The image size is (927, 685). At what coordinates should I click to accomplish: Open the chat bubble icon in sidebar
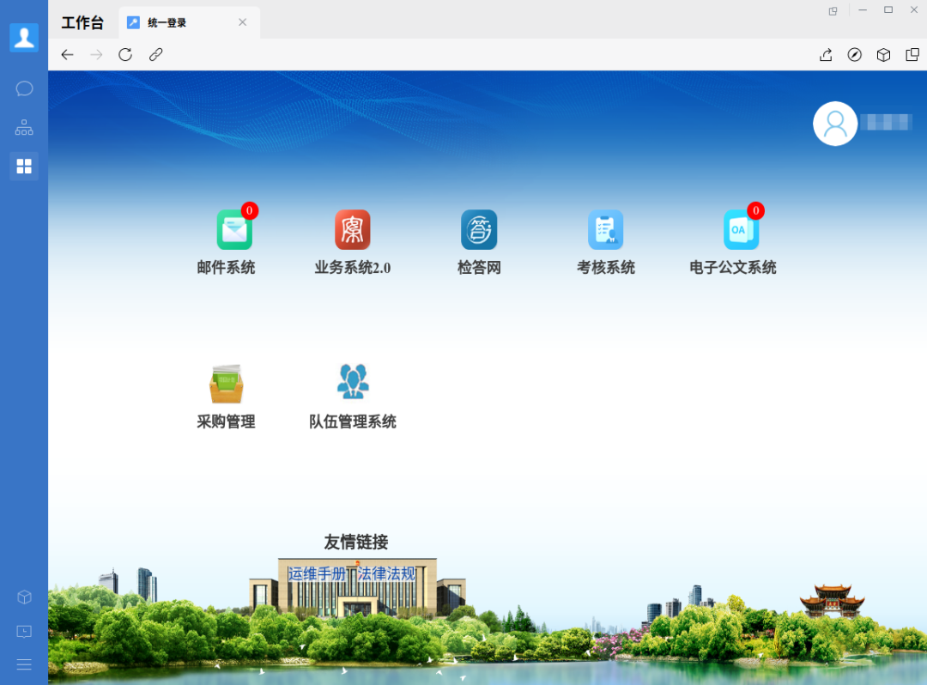click(x=23, y=88)
